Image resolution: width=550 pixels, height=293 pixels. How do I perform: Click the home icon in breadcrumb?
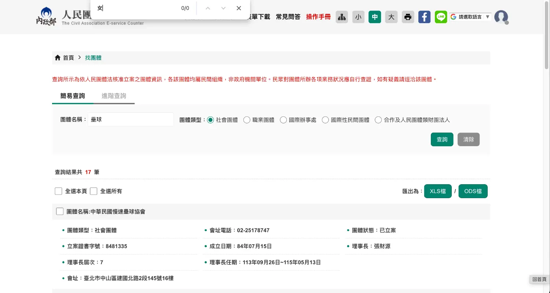point(58,58)
